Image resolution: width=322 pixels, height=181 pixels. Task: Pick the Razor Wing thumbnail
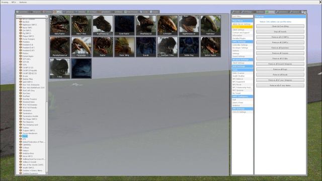click(124, 47)
